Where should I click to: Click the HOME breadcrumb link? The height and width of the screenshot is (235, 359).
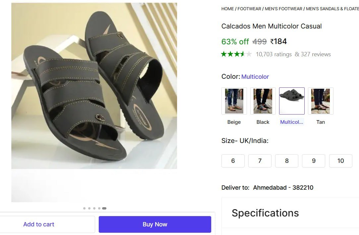tap(227, 9)
